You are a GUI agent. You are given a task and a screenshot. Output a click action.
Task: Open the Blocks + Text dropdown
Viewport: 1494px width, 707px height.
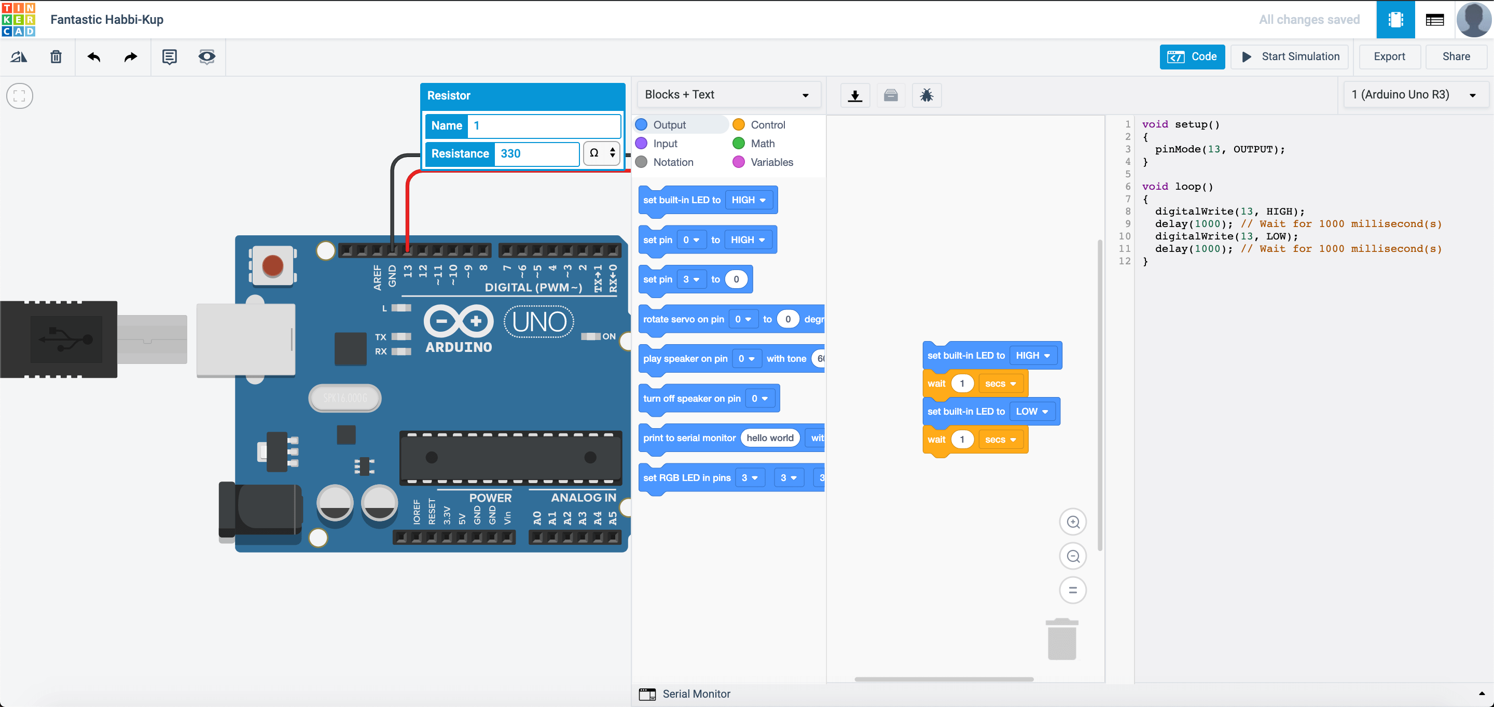click(x=728, y=94)
